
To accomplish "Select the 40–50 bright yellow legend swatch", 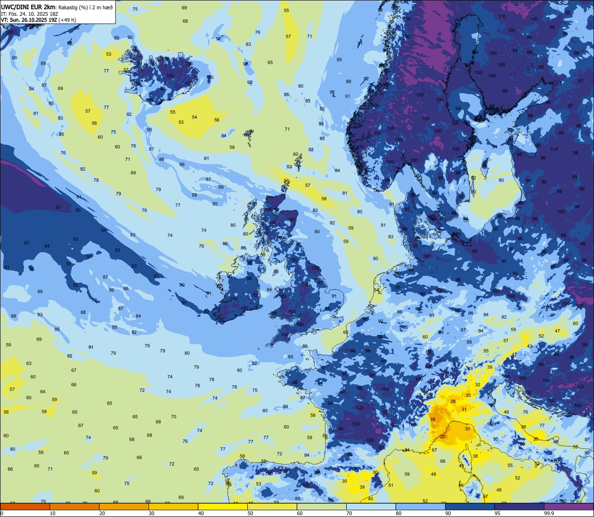I will [x=223, y=507].
